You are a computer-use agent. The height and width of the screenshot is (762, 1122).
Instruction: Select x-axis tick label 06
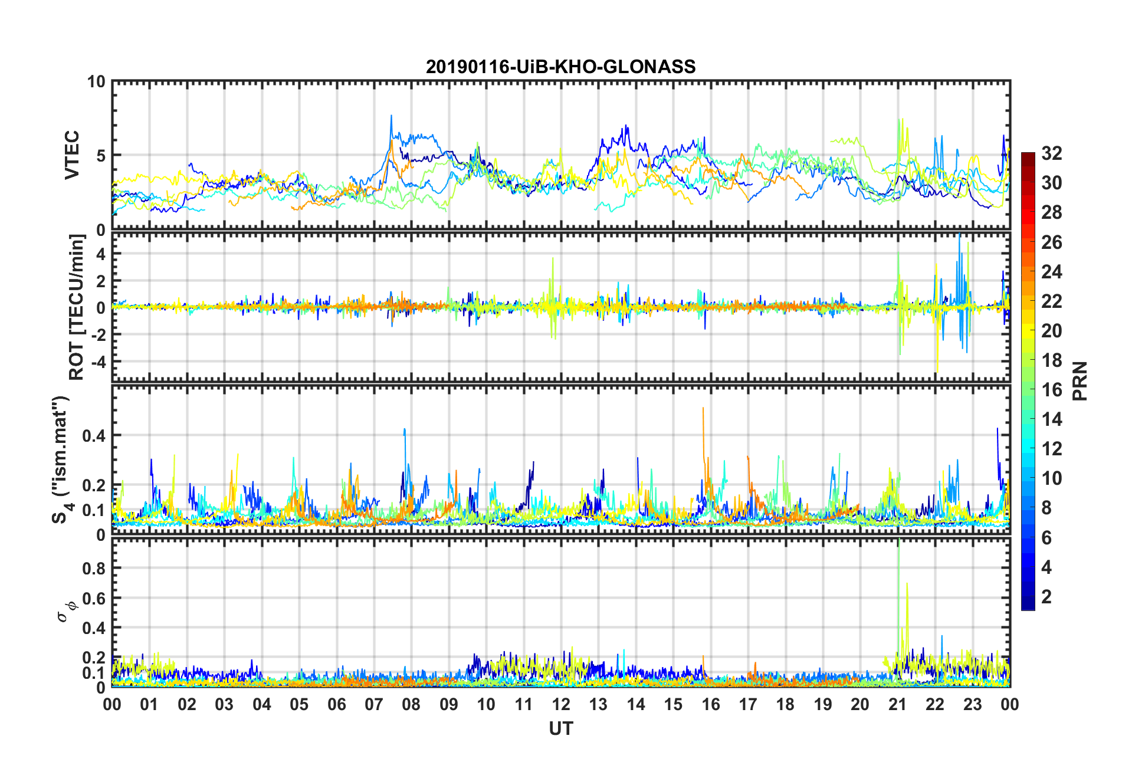click(337, 704)
